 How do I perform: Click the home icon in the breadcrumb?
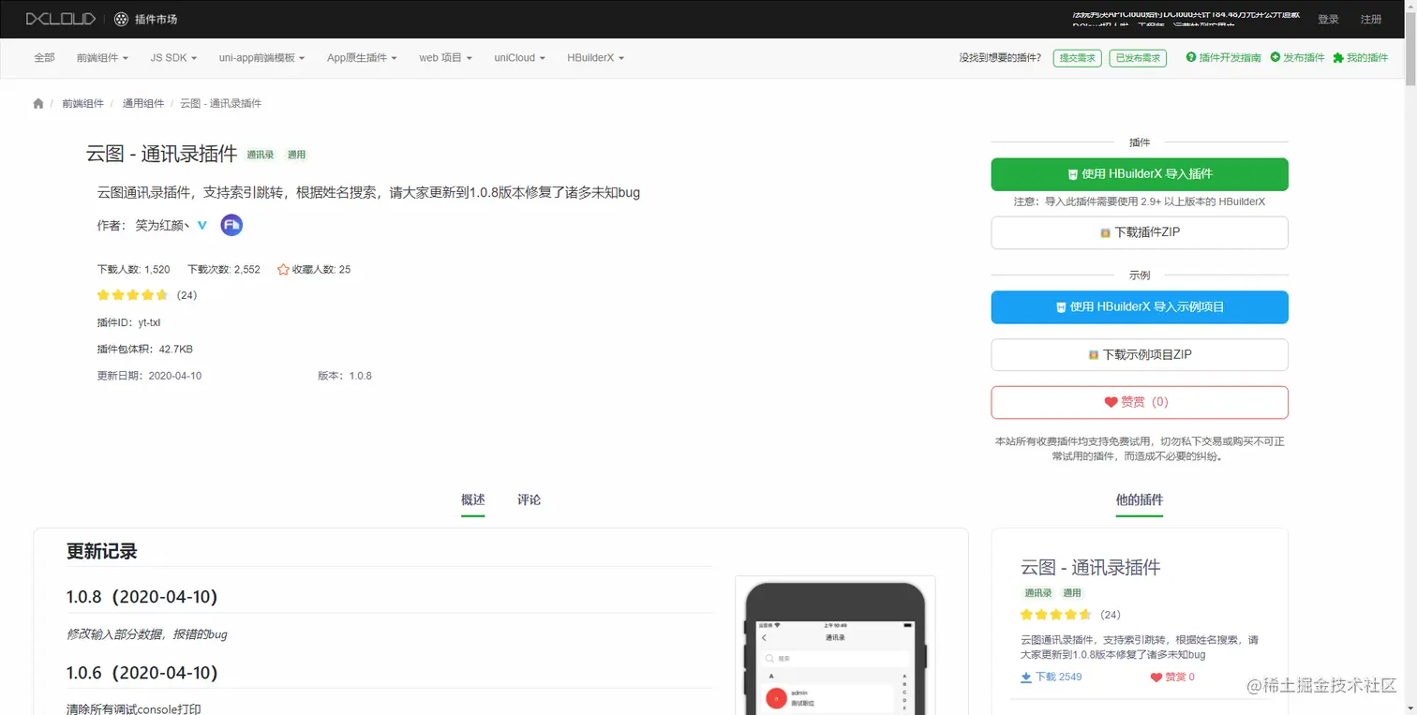coord(38,103)
